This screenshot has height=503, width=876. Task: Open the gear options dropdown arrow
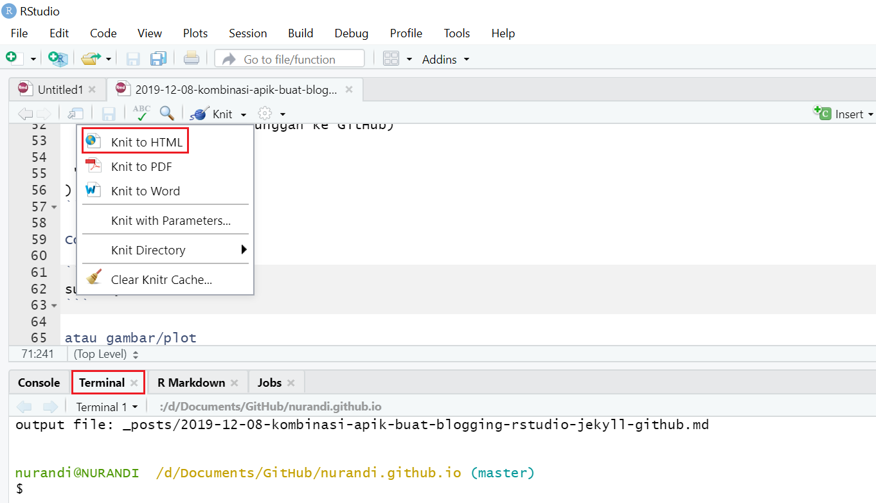[283, 114]
